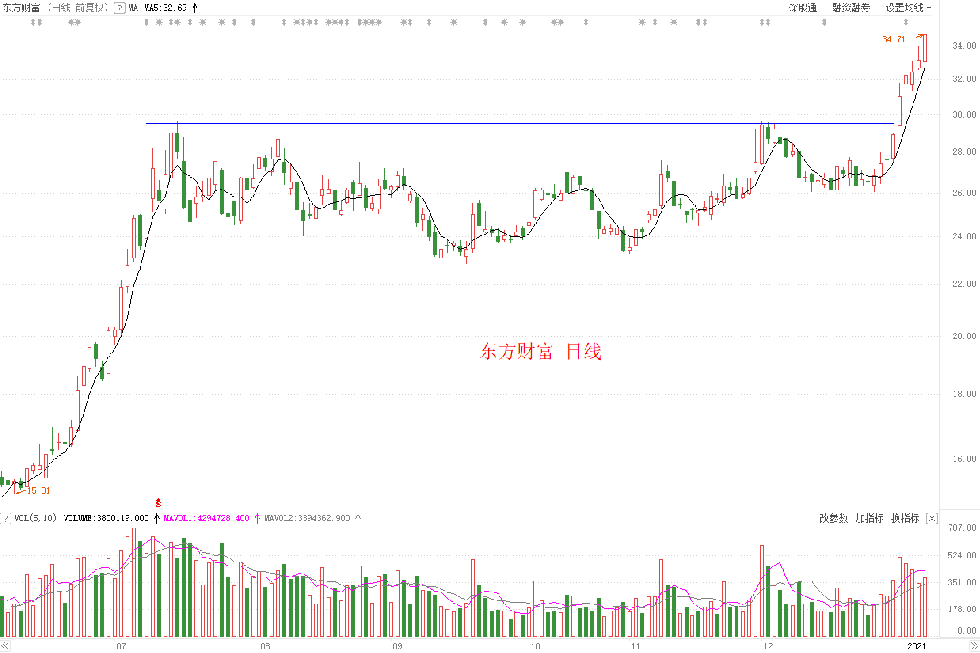Click the 15.01 low price label
This screenshot has height=653, width=980.
tap(39, 491)
